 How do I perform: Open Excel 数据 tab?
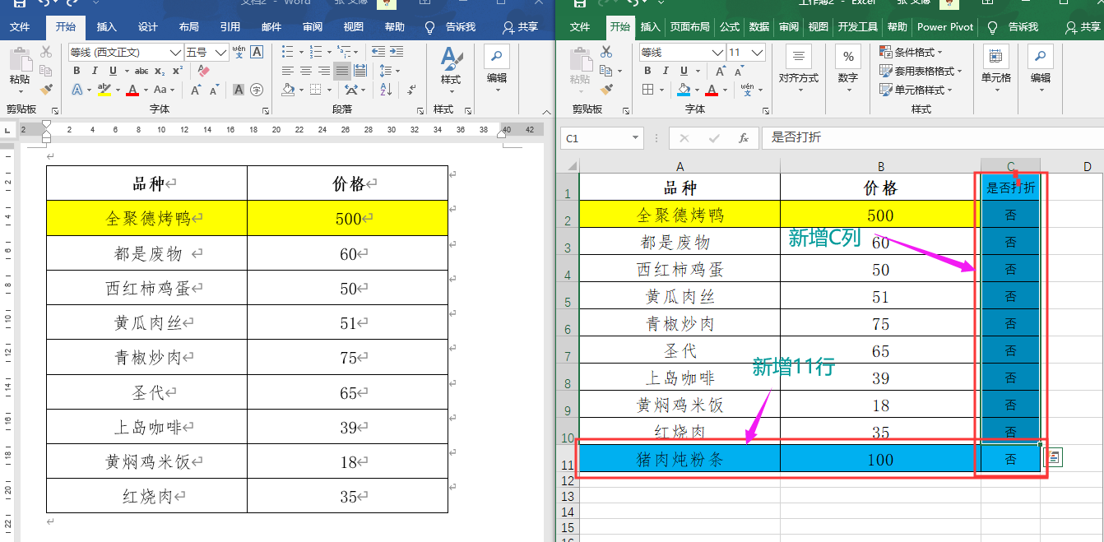(x=759, y=27)
